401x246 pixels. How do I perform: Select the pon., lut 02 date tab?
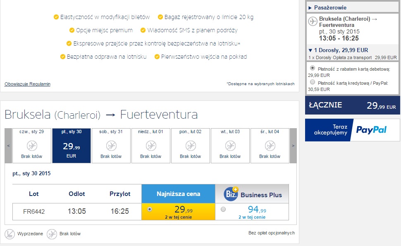click(x=190, y=146)
